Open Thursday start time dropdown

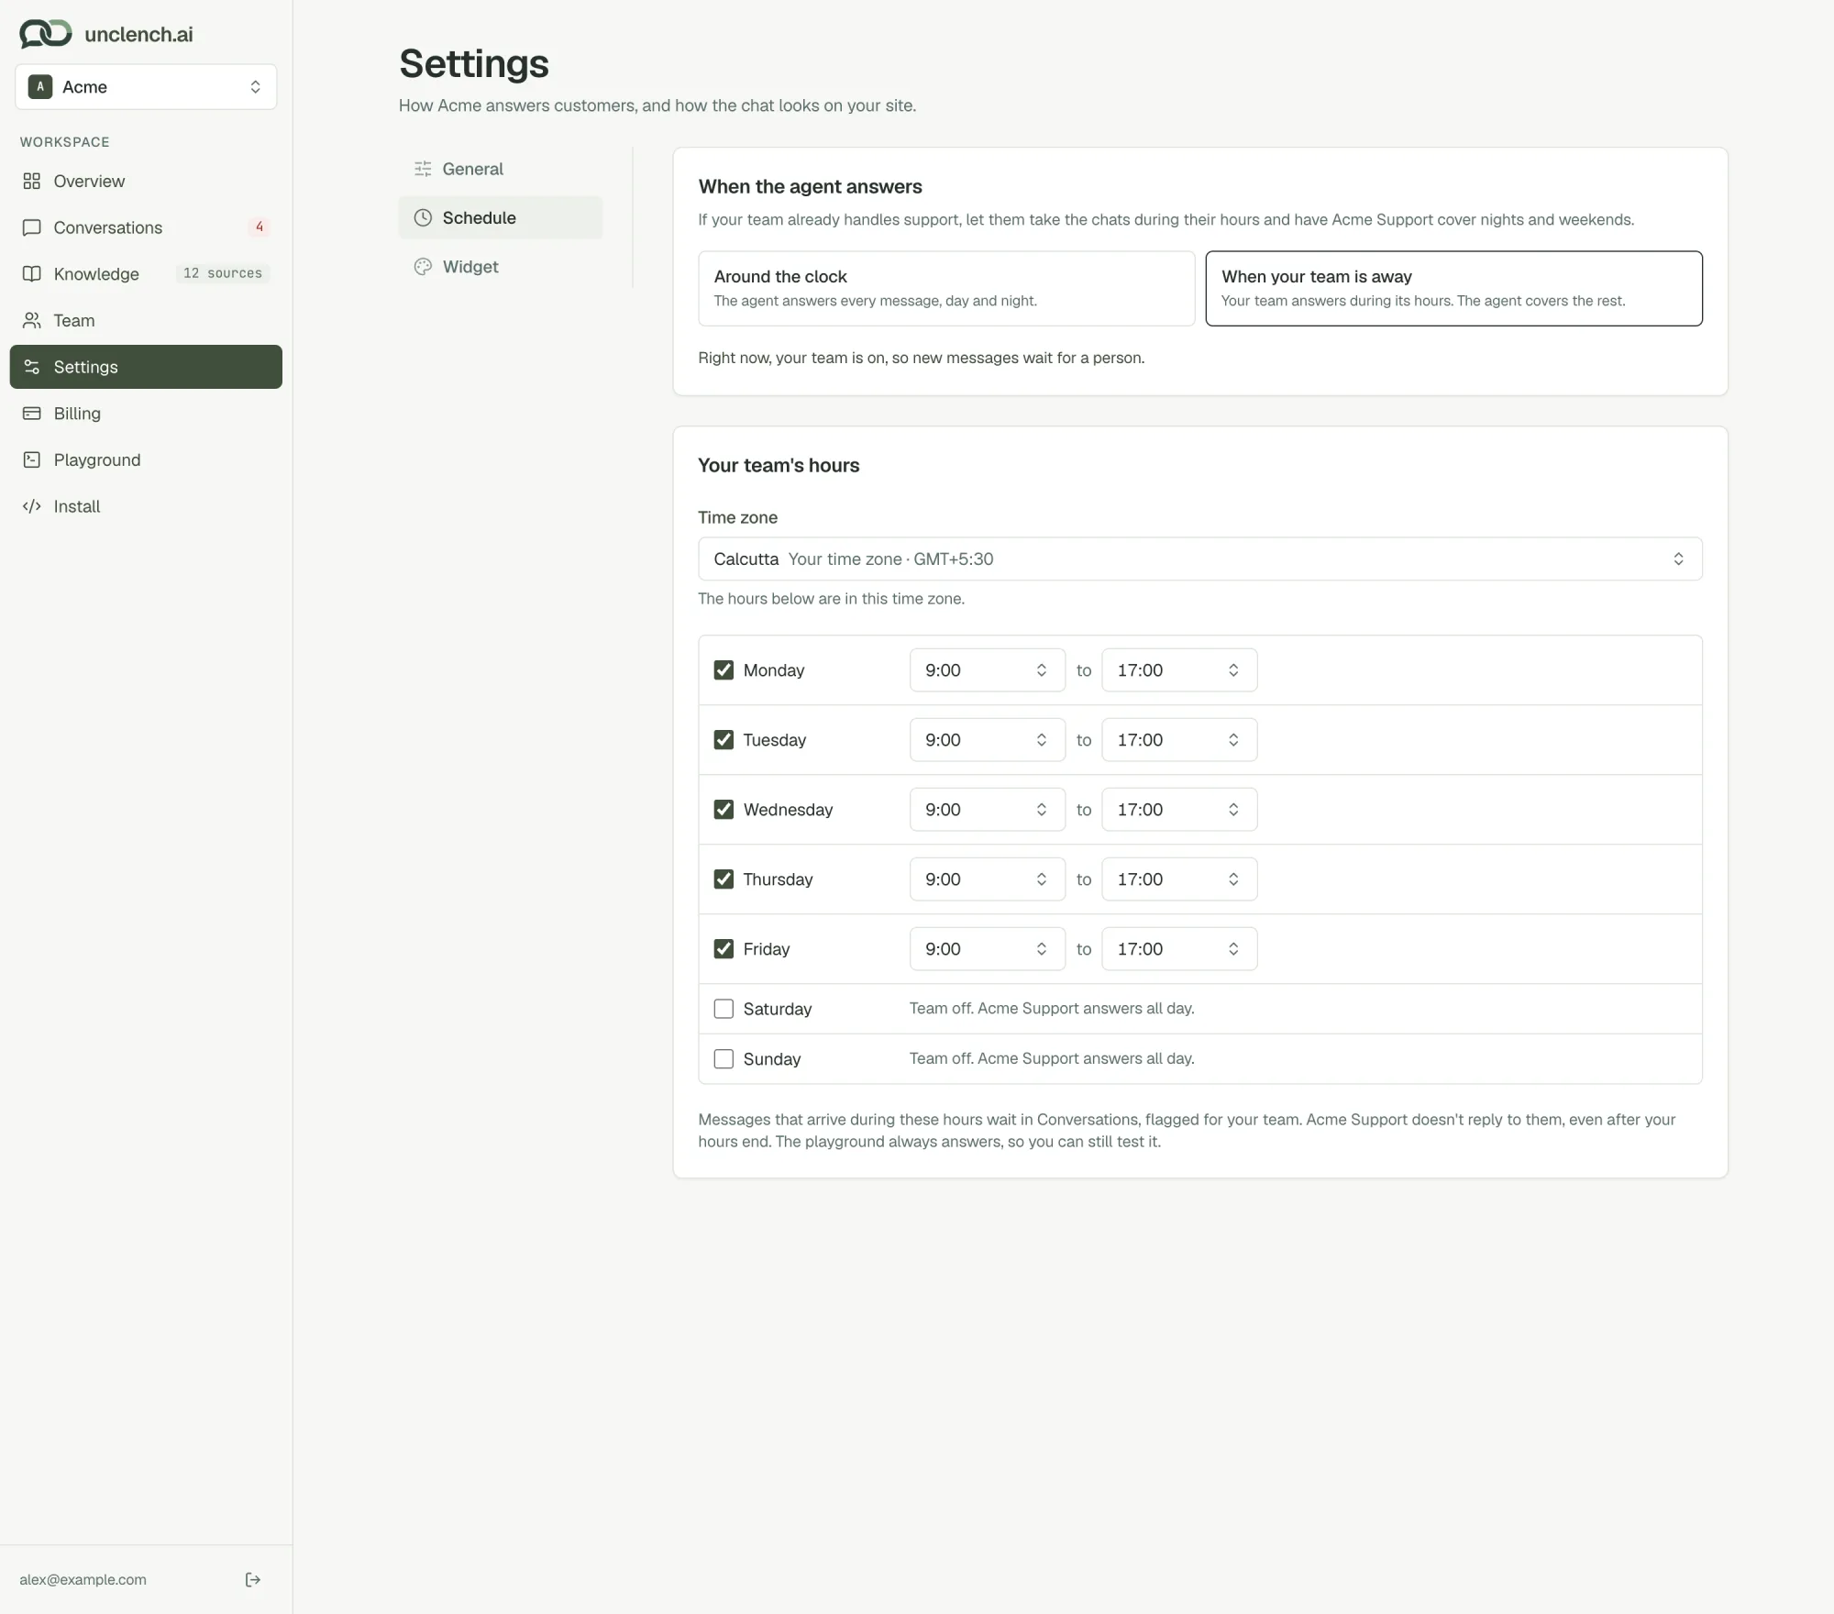[x=987, y=879]
